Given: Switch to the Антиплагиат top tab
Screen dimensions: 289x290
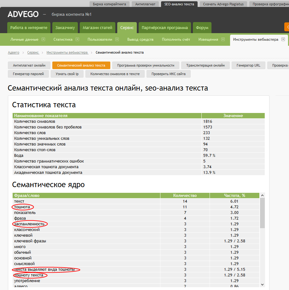Looking at the screenshot, I should pos(145,4).
